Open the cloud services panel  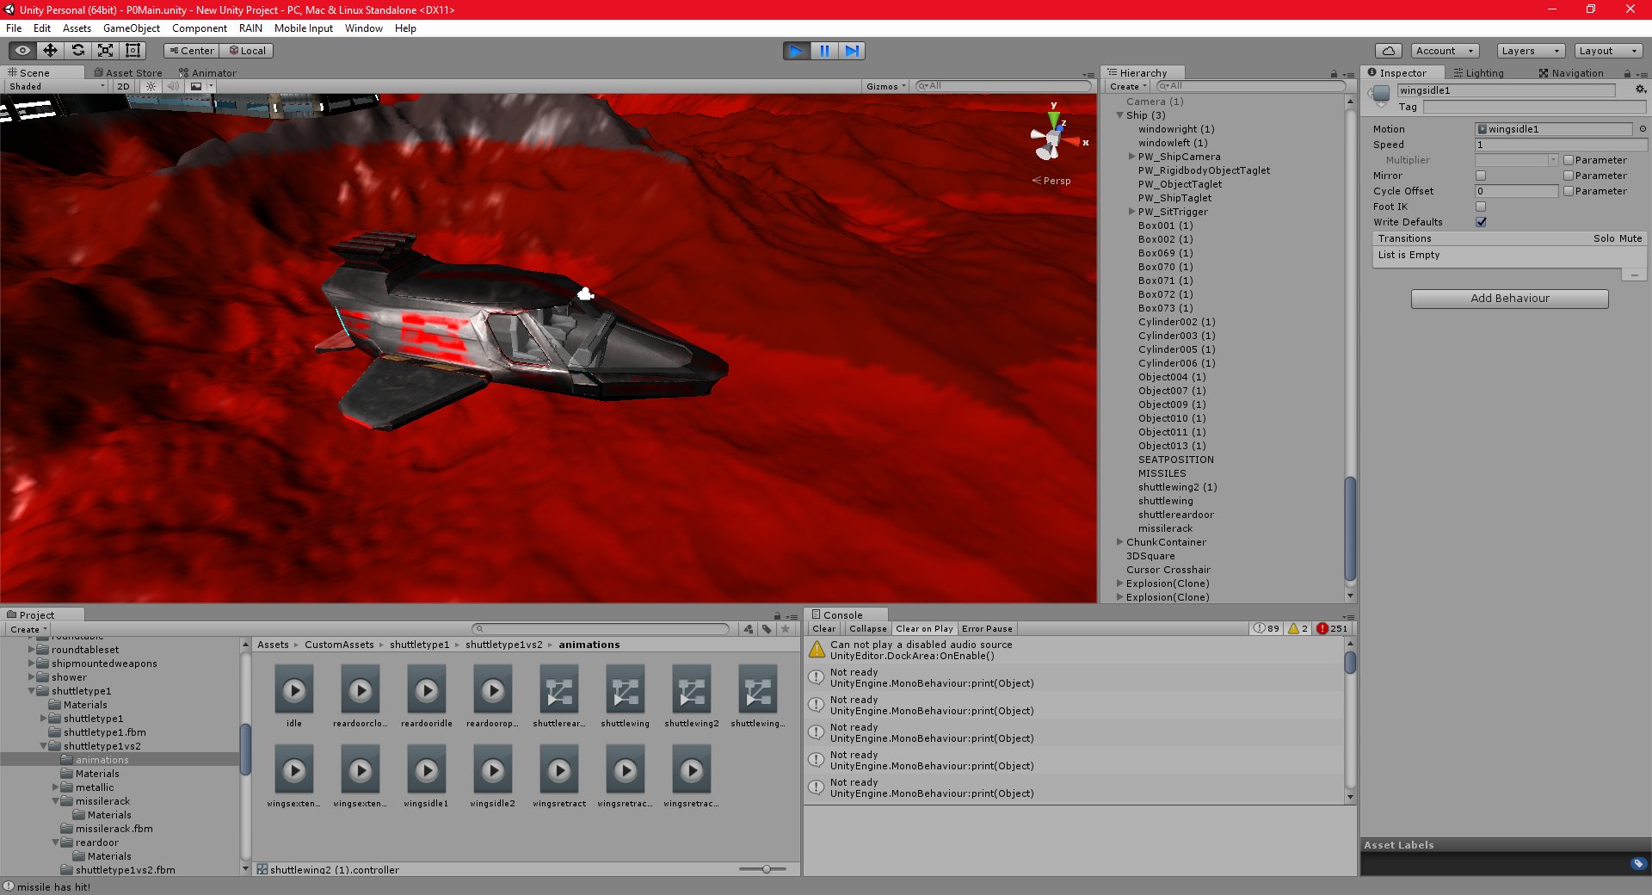click(1388, 51)
